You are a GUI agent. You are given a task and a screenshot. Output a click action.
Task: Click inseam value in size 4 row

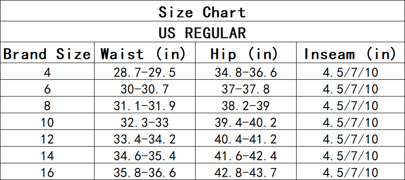(x=350, y=72)
